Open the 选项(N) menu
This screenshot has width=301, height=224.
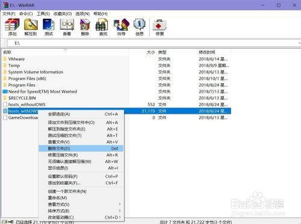click(x=82, y=14)
